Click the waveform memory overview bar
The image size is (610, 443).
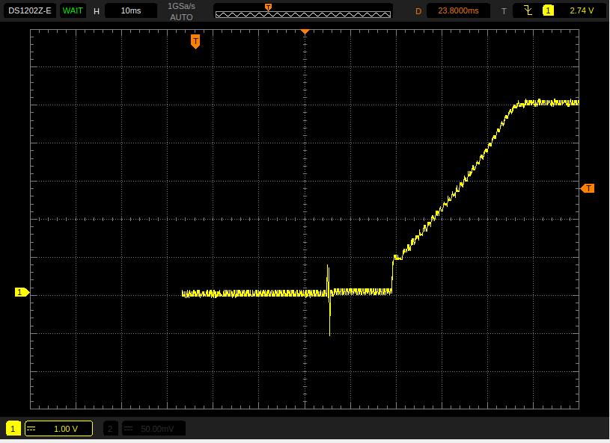point(302,14)
